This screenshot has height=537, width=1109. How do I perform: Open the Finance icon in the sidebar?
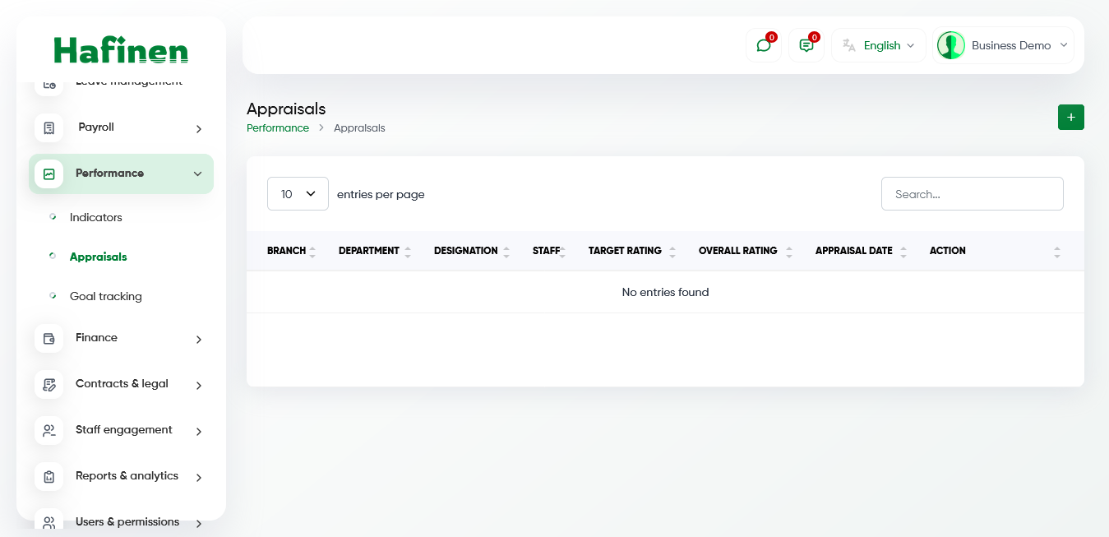pos(49,338)
